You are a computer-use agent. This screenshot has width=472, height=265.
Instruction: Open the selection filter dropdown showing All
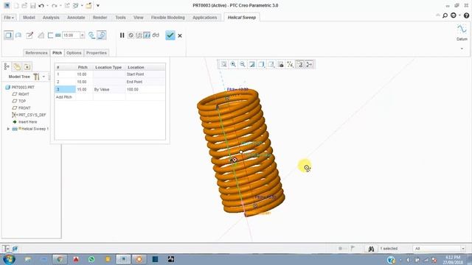440,249
